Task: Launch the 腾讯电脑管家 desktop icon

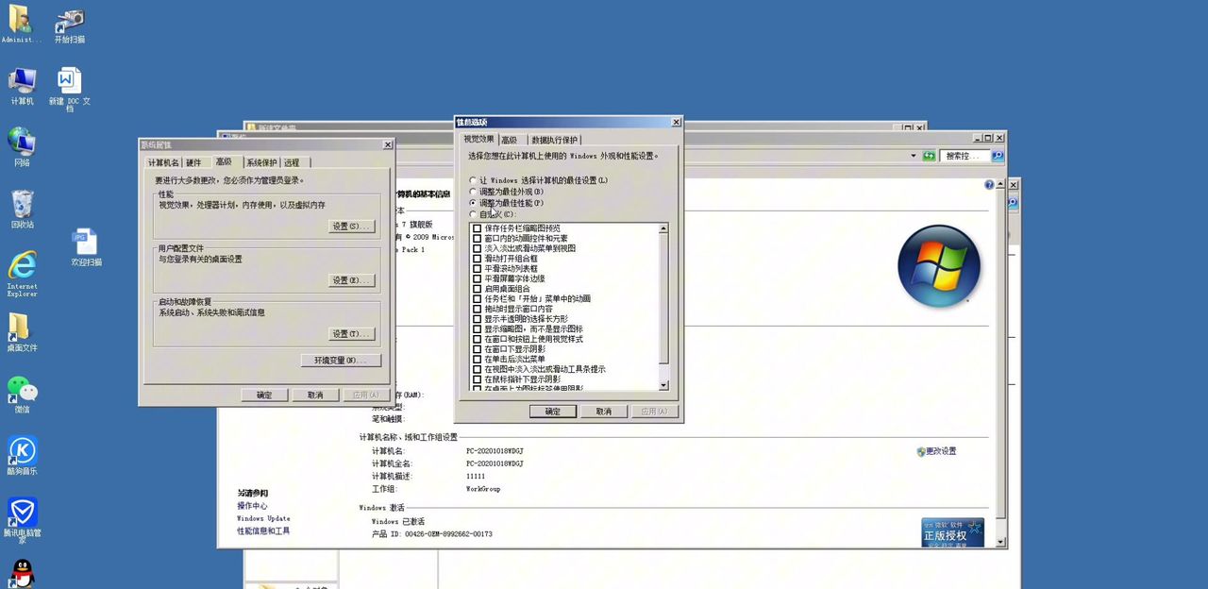Action: [22, 521]
